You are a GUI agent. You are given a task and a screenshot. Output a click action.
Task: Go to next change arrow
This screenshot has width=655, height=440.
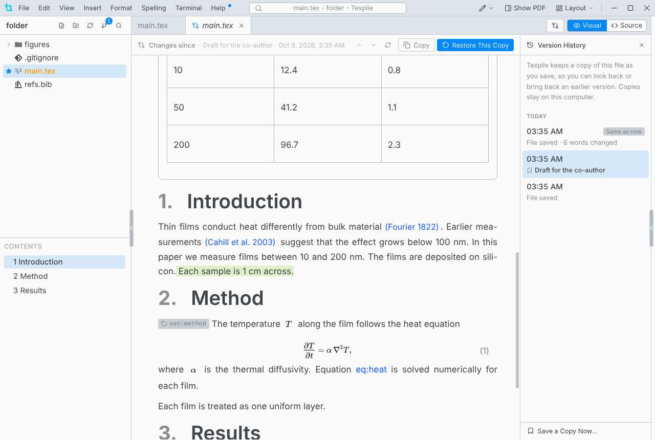pos(374,45)
